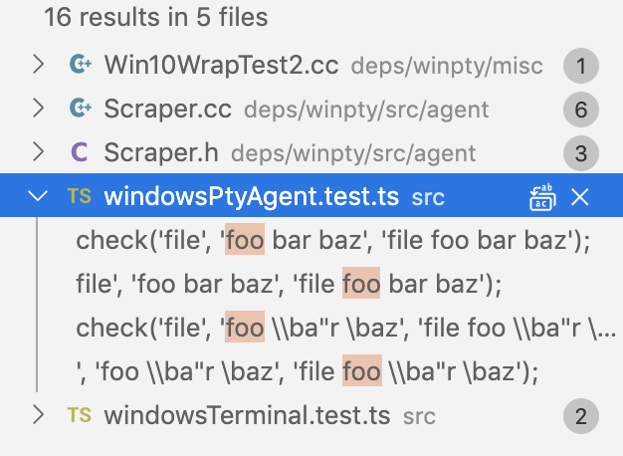
Task: Open truncated match check('file', 'foo \\ba"r
Action: 345,328
